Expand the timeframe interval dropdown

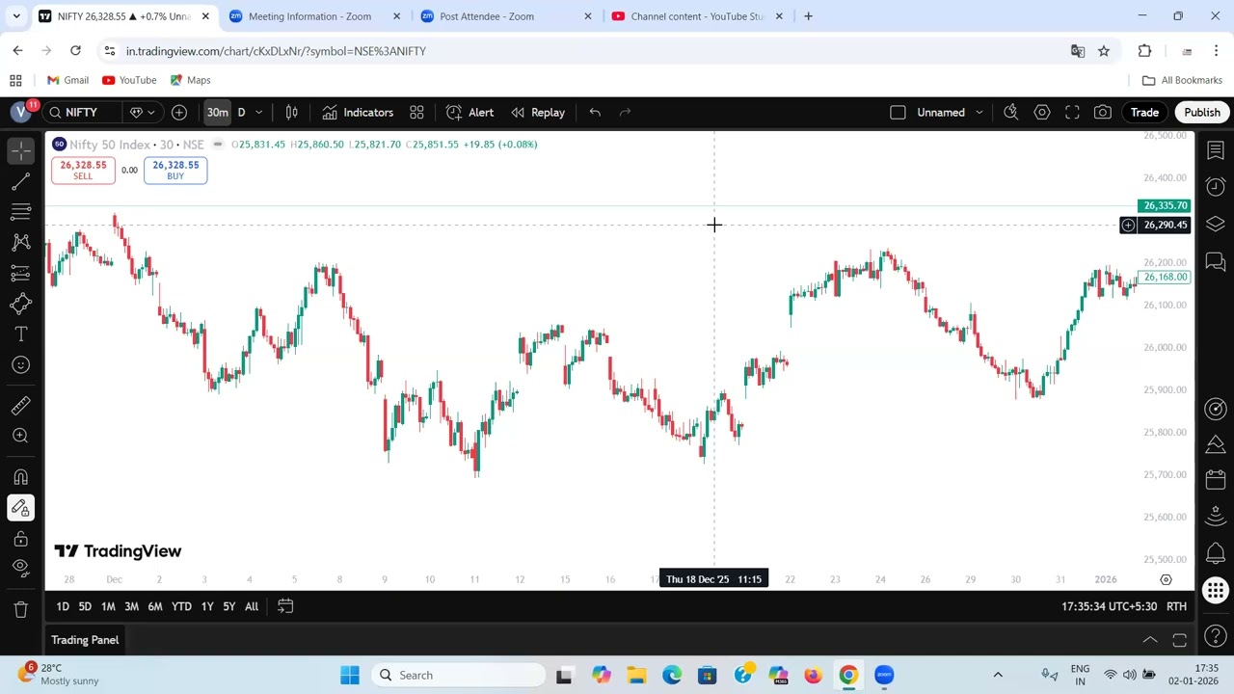[x=258, y=113]
